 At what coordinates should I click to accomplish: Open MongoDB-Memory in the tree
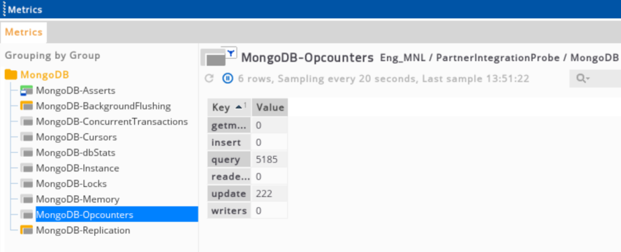pos(78,199)
